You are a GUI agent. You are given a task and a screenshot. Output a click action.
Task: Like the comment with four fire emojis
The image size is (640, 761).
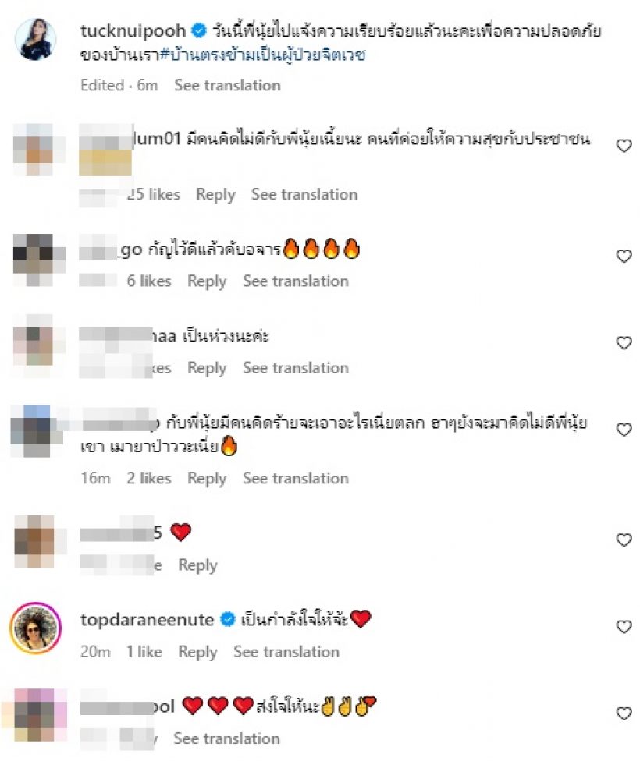coord(624,256)
